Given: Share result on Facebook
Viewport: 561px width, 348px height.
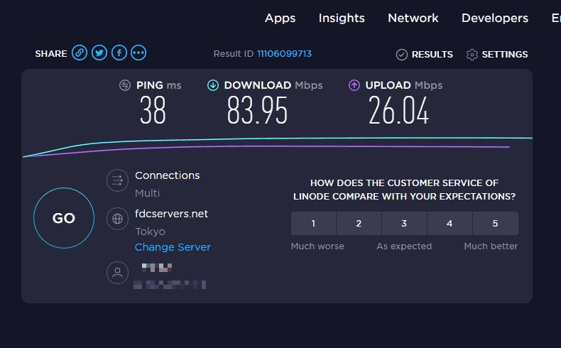Looking at the screenshot, I should pyautogui.click(x=119, y=53).
